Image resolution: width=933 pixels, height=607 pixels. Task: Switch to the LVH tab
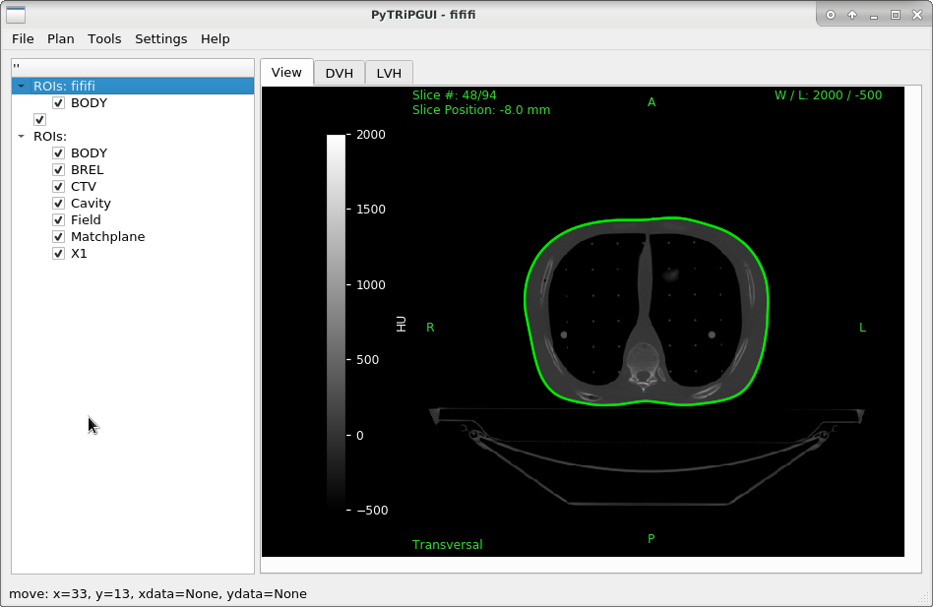(x=389, y=72)
